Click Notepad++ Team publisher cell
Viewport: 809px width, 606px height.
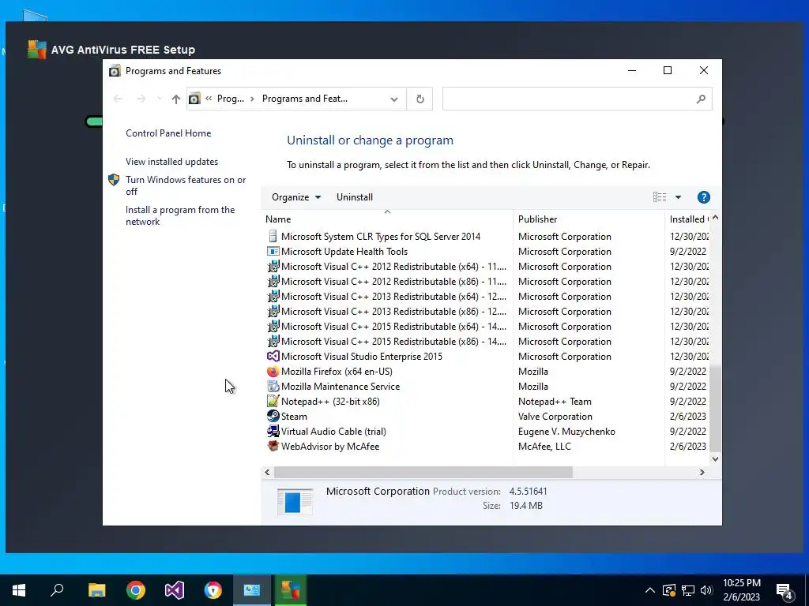point(555,402)
